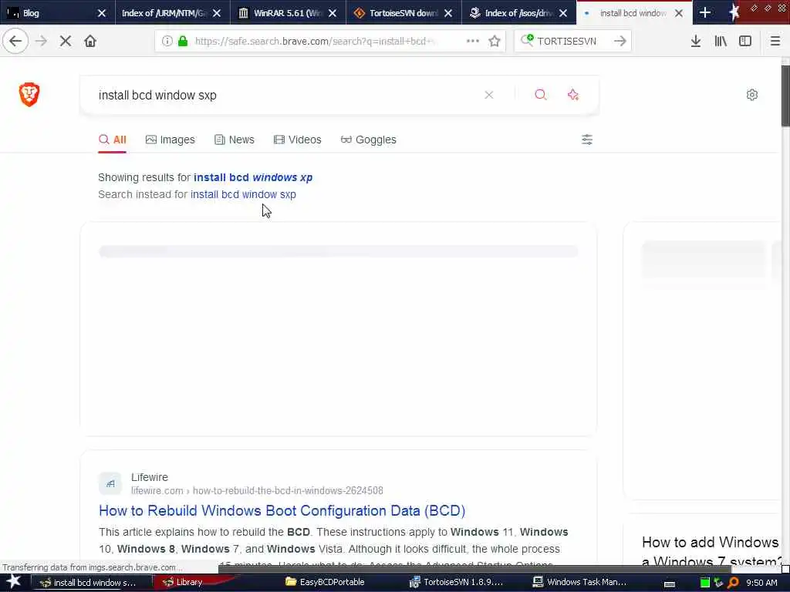Run TORTISESVN search with arrow
The height and width of the screenshot is (592, 790).
point(620,41)
